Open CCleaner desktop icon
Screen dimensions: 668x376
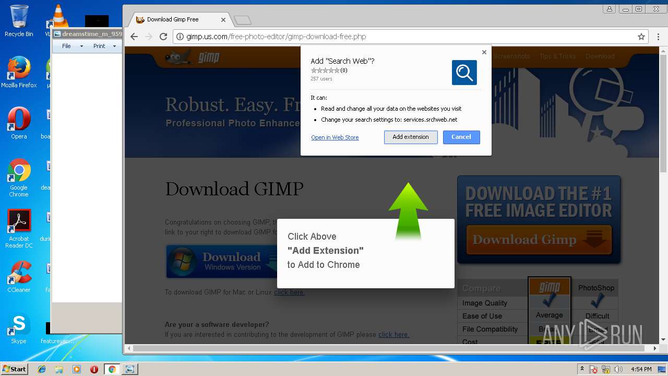coord(19,277)
